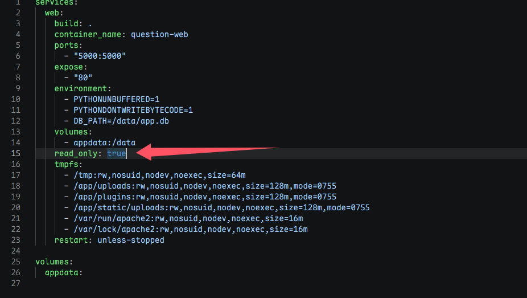
Task: Click the /app/static/uploads tmpfs entry
Action: tap(221, 207)
